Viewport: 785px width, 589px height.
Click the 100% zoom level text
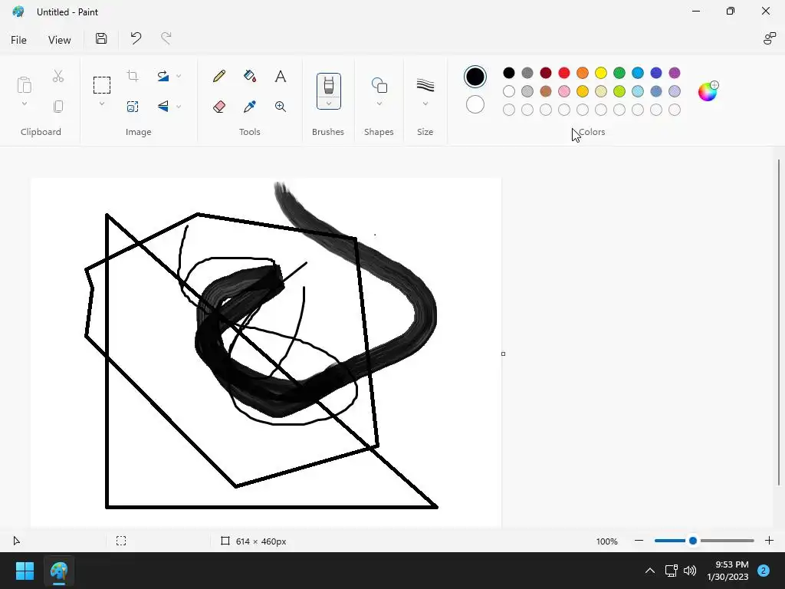tap(607, 541)
